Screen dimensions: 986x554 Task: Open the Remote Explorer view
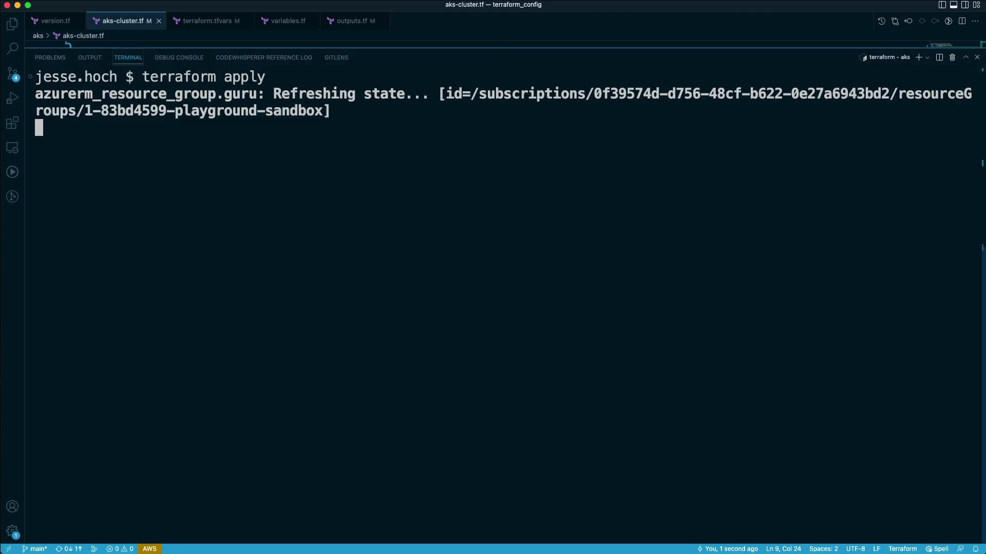click(x=12, y=148)
